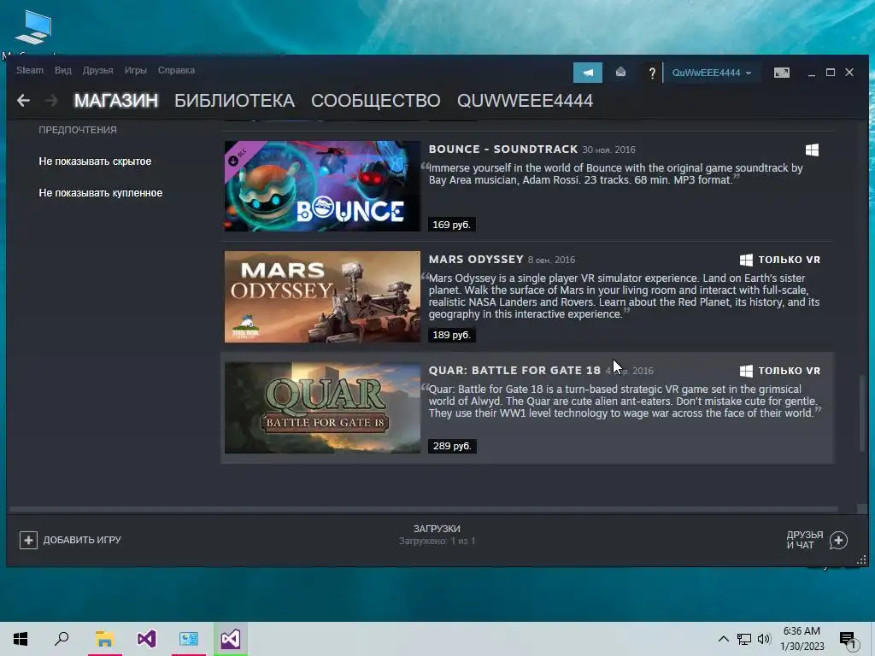Click the Windows icon for Quar listing
This screenshot has height=656, width=875.
[x=746, y=371]
